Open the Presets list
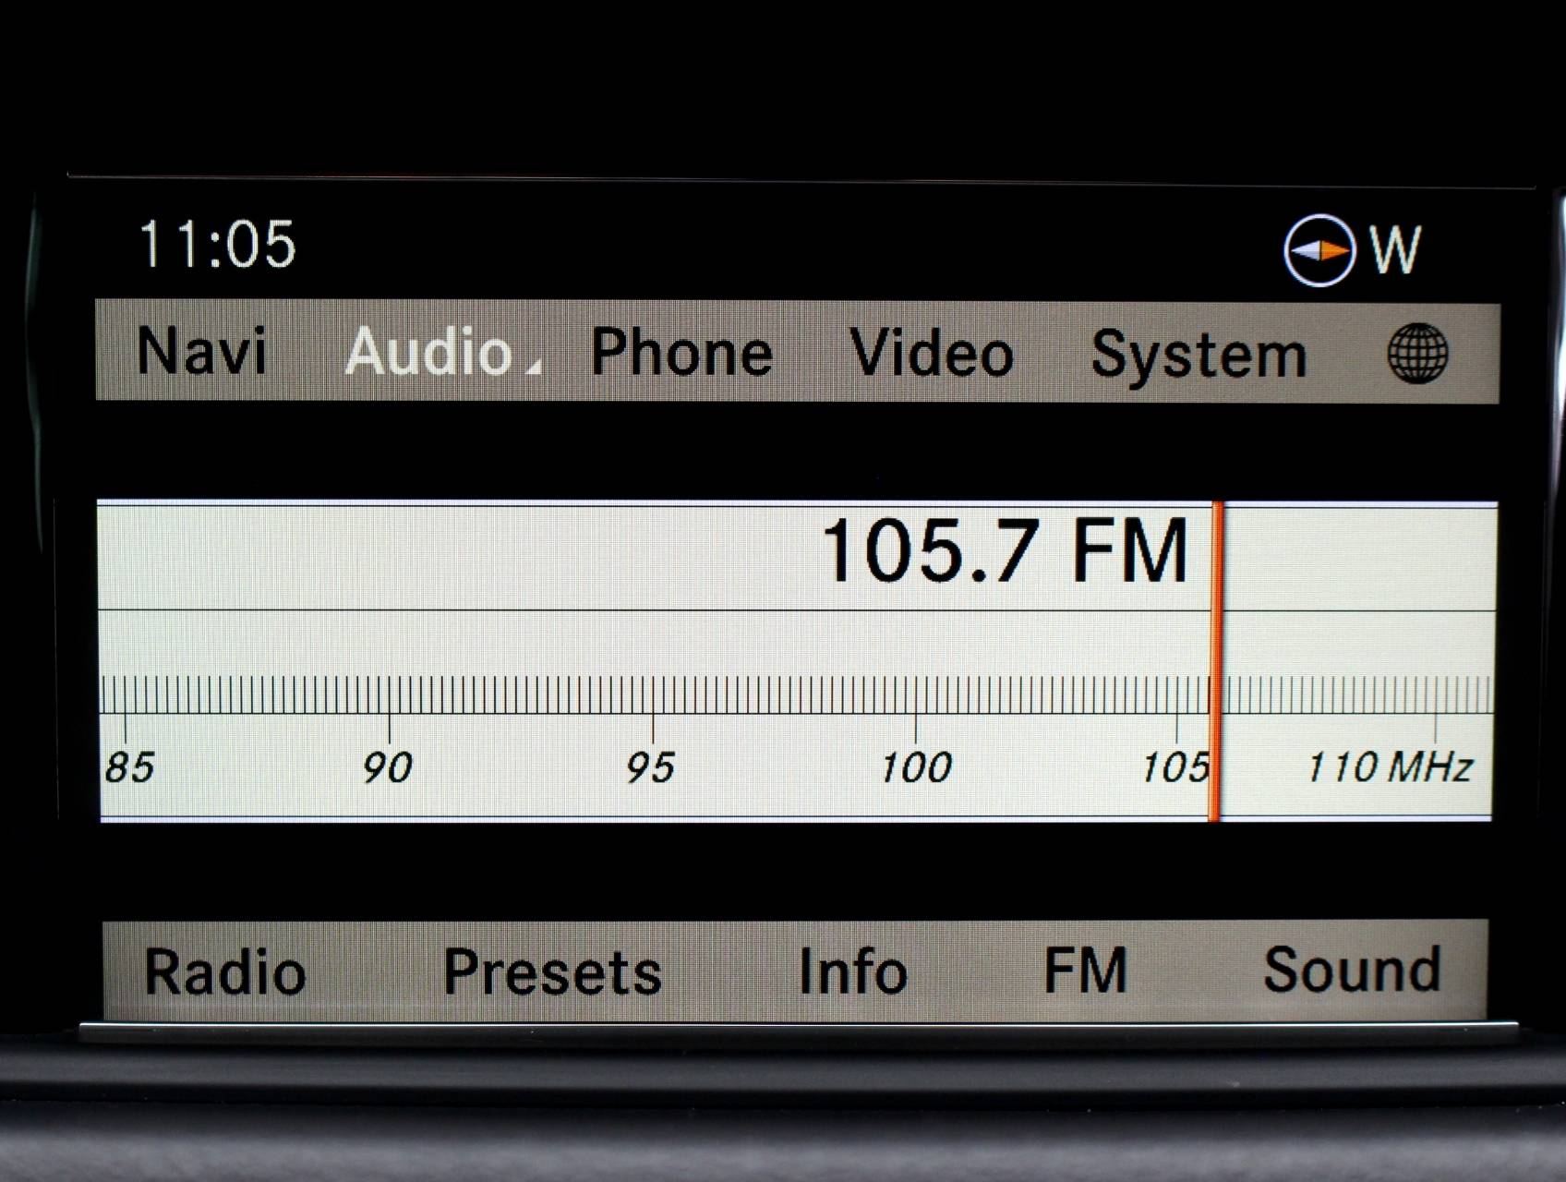Screen dimensions: 1566x1182 [552, 972]
